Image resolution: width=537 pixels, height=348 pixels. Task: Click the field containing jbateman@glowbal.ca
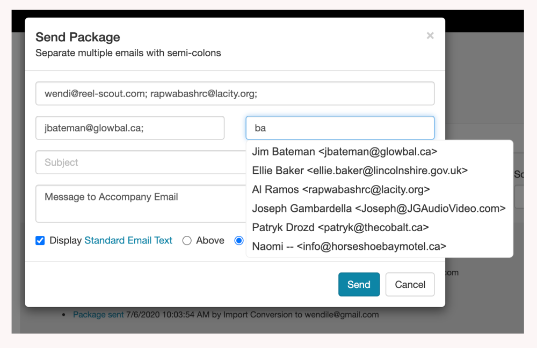130,128
